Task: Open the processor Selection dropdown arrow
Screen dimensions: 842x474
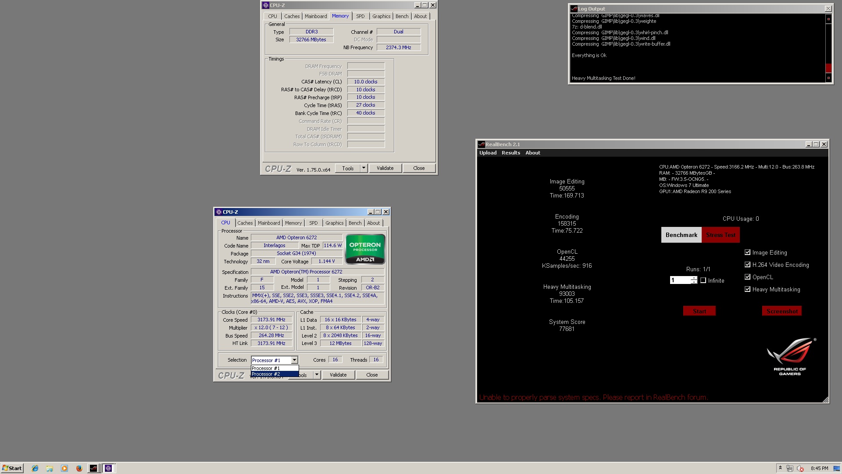Action: click(x=294, y=360)
